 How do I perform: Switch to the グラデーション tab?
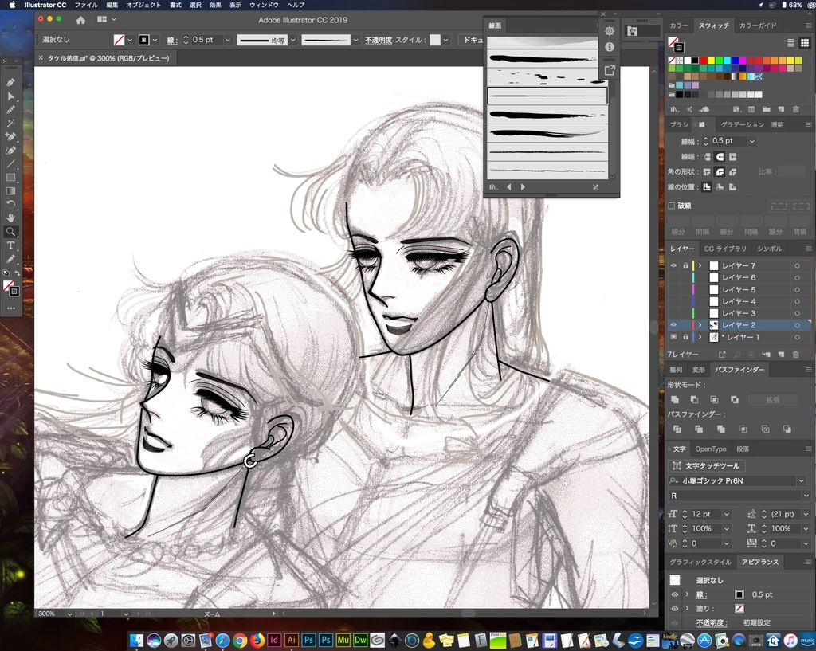point(742,125)
